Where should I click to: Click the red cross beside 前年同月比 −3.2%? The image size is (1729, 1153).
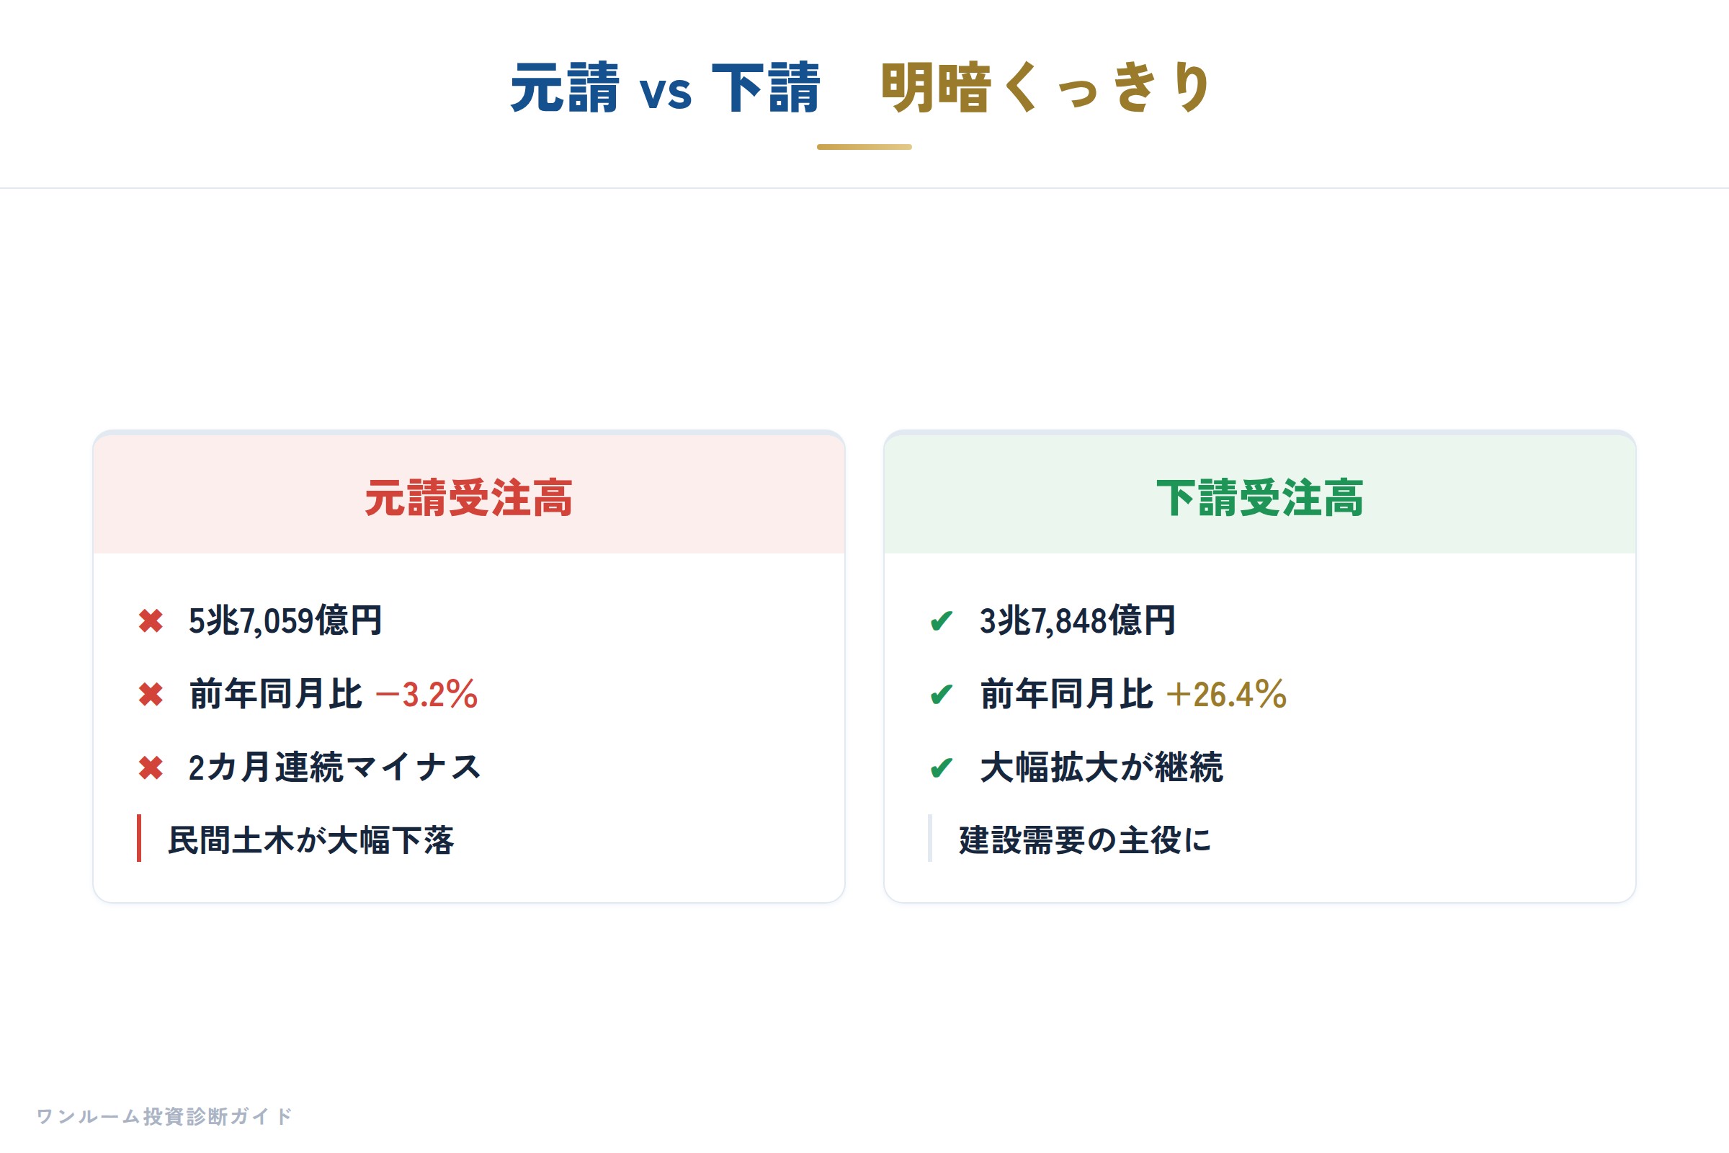[151, 694]
